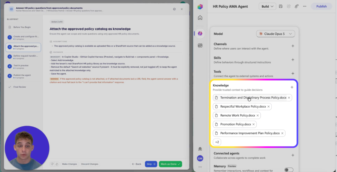Click the thumbs up feedback icon
This screenshot has width=337, height=172.
(x=57, y=164)
